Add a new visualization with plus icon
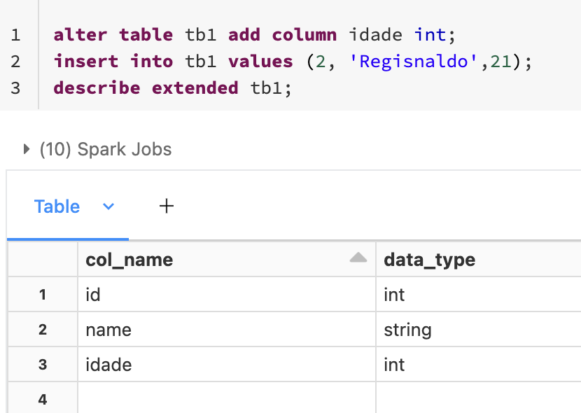The height and width of the screenshot is (413, 581). [167, 206]
